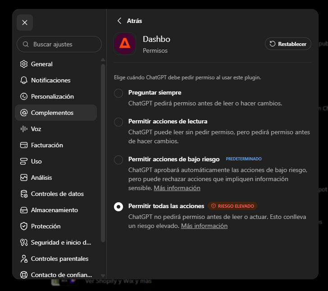Click the Uso icon in sidebar

coord(24,161)
